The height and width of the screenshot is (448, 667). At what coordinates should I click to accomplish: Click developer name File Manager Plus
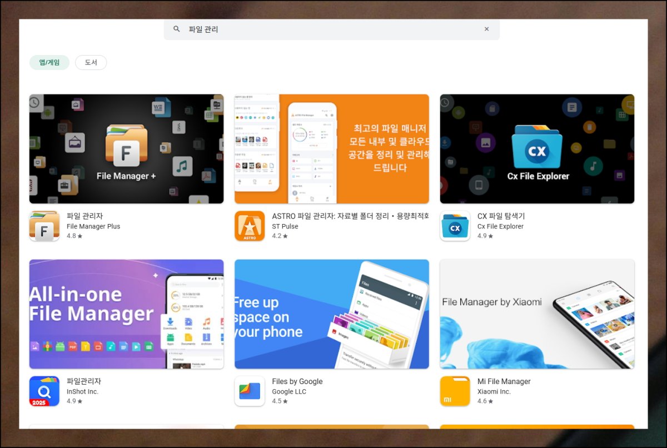click(x=93, y=226)
